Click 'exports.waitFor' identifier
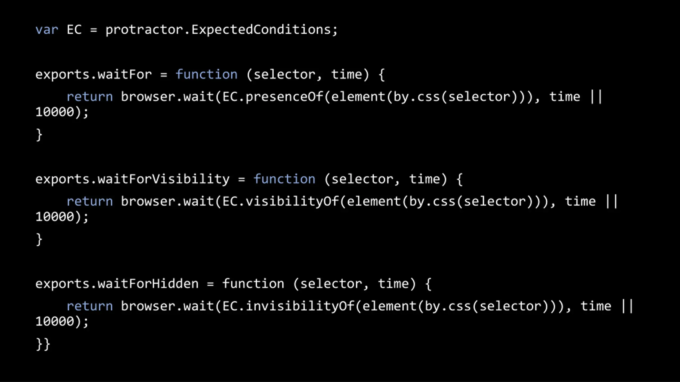This screenshot has width=680, height=382. click(93, 75)
